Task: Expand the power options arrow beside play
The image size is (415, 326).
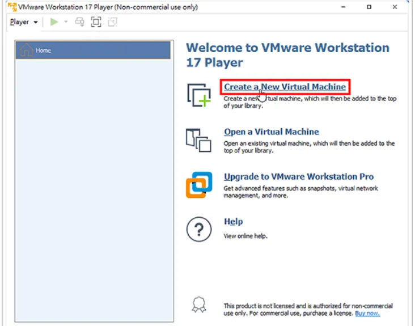Action: click(66, 22)
